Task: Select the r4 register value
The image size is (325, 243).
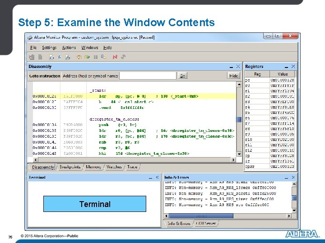Action: pyautogui.click(x=282, y=107)
